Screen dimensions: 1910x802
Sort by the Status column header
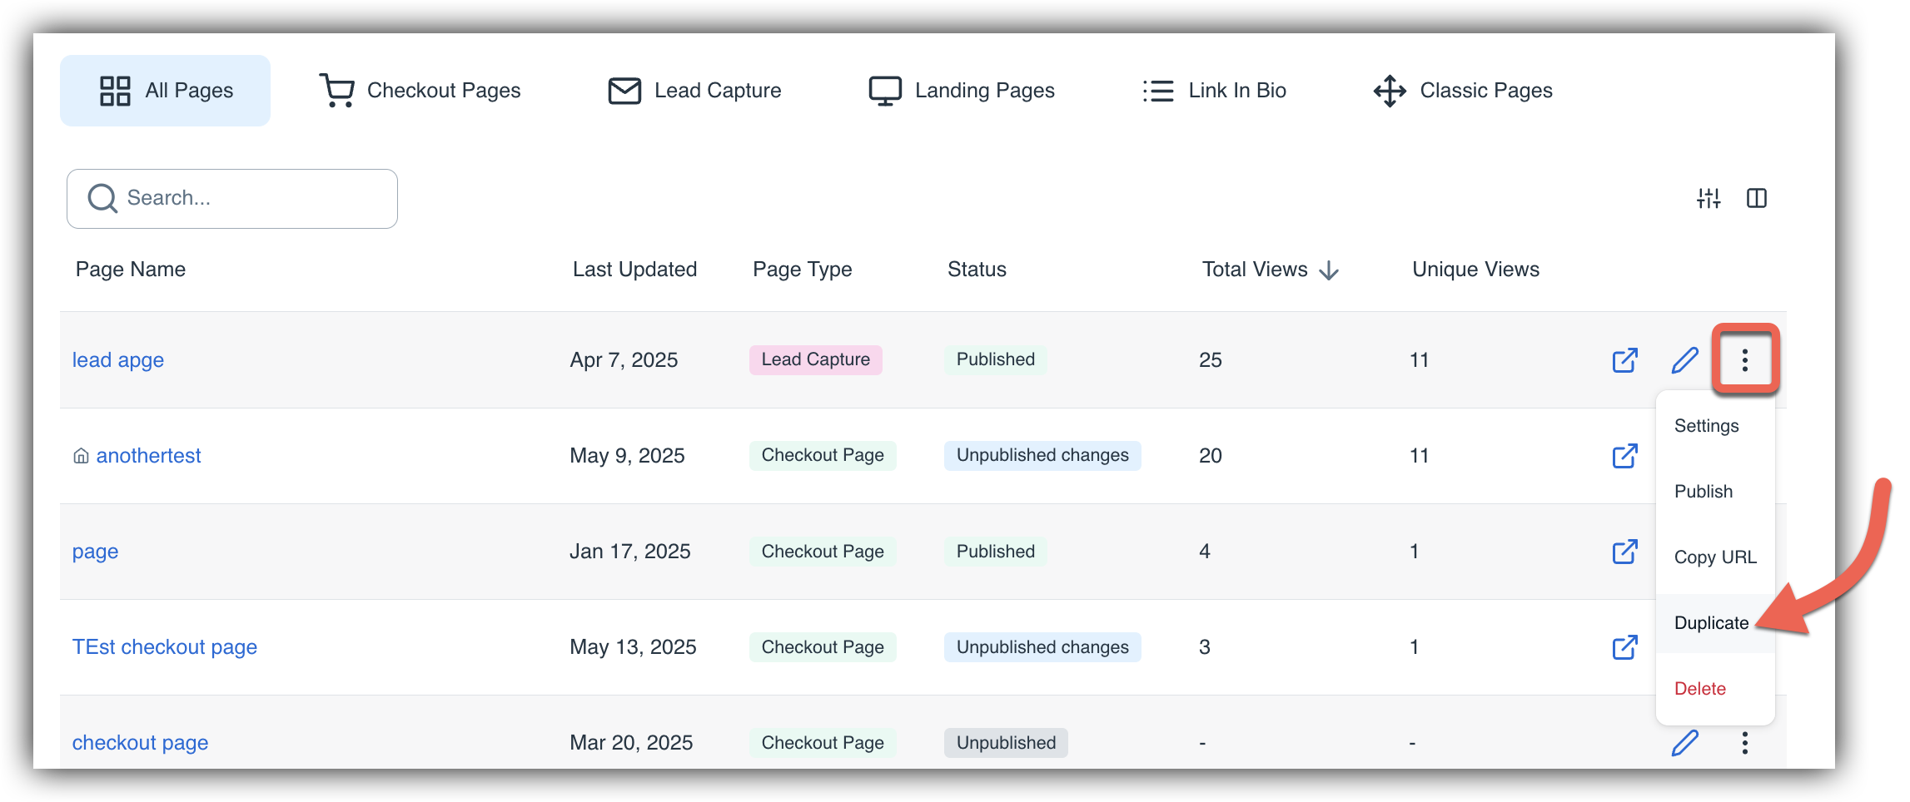pyautogui.click(x=977, y=270)
